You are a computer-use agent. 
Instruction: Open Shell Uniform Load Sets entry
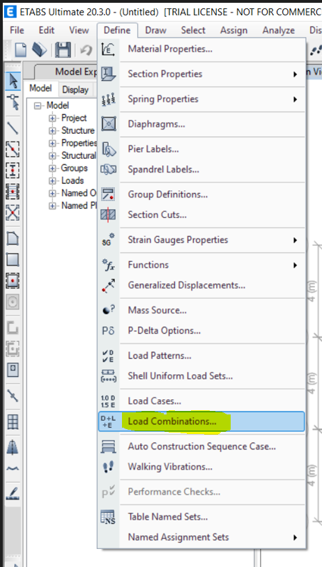201,376
